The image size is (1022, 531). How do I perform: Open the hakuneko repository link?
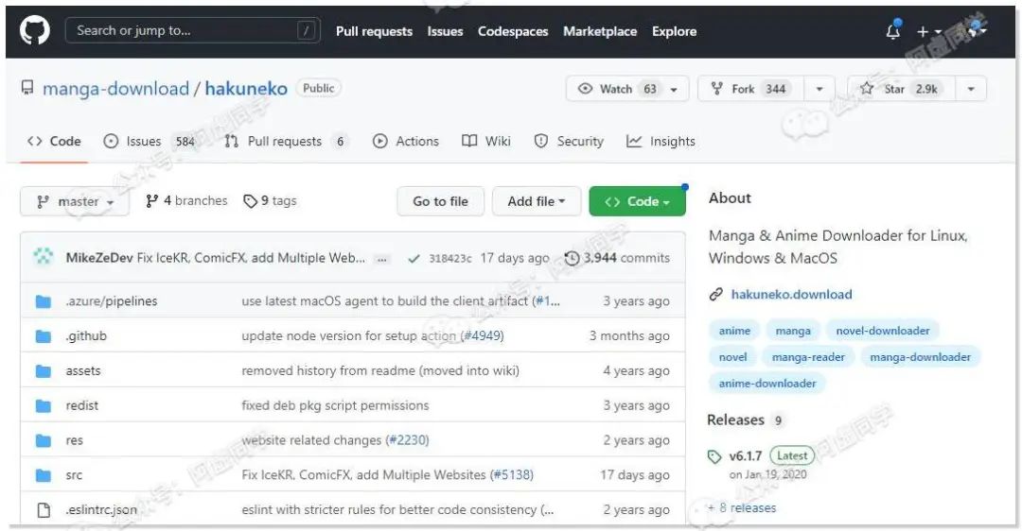pos(246,89)
